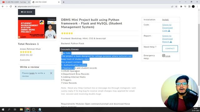Click the page vertical scrollbar
This screenshot has width=200, height=112.
click(199, 55)
